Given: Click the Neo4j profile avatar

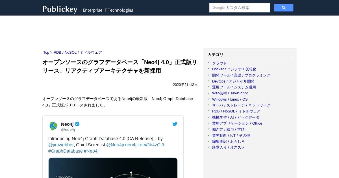Looking at the screenshot, I should [53, 126].
